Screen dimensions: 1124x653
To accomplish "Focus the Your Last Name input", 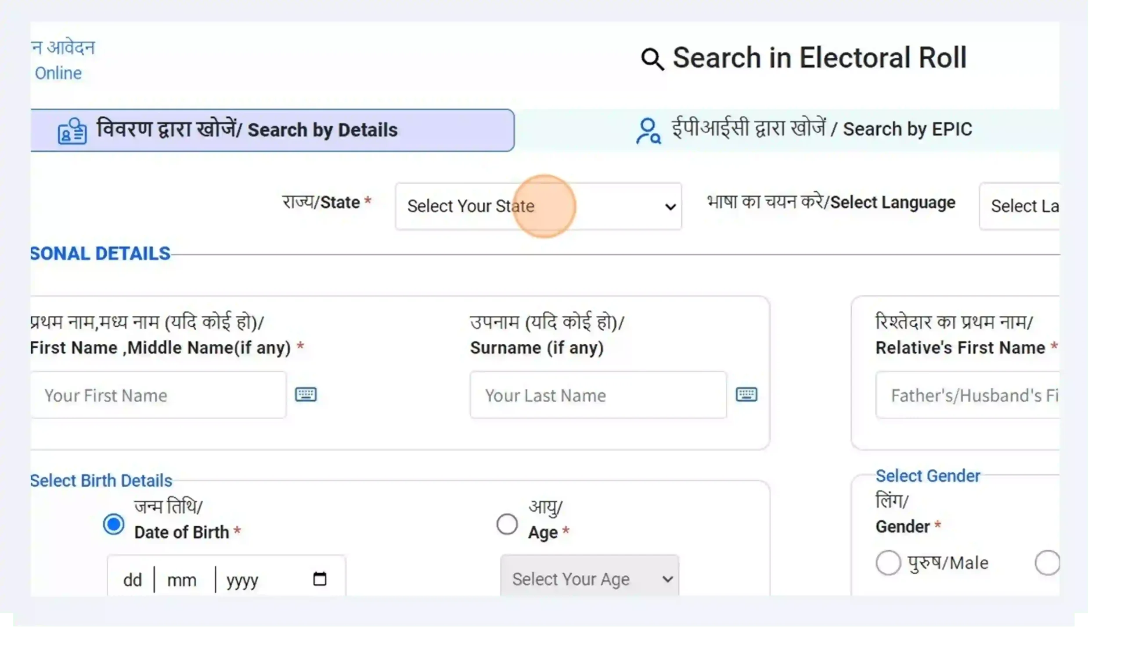I will [x=598, y=395].
